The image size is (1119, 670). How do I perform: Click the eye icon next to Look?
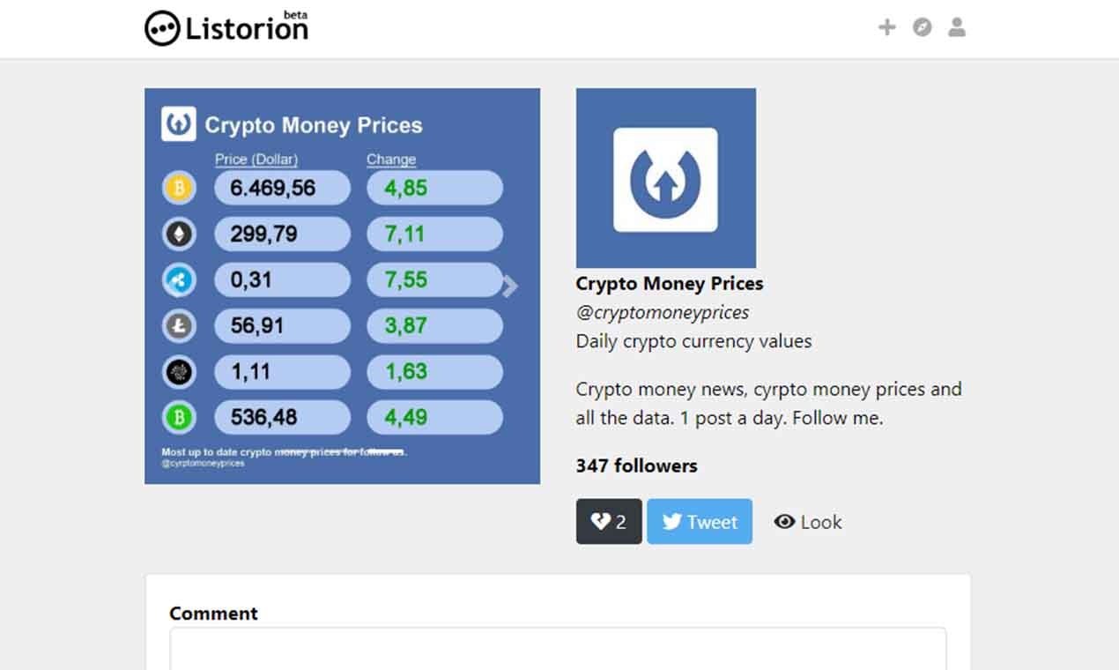(784, 521)
